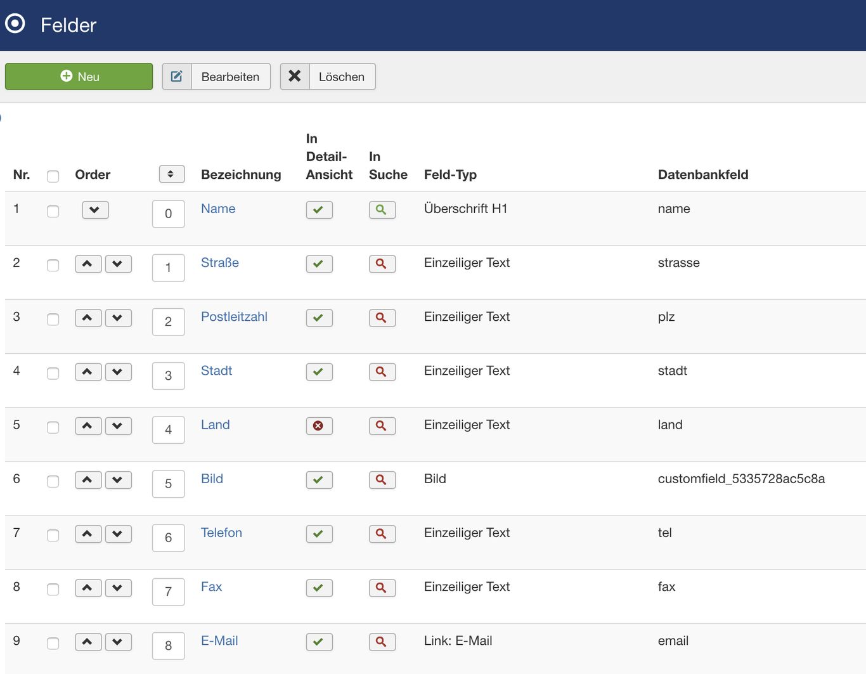This screenshot has width=866, height=674.
Task: Check the checkbox for the E-Mail row
Action: point(53,643)
